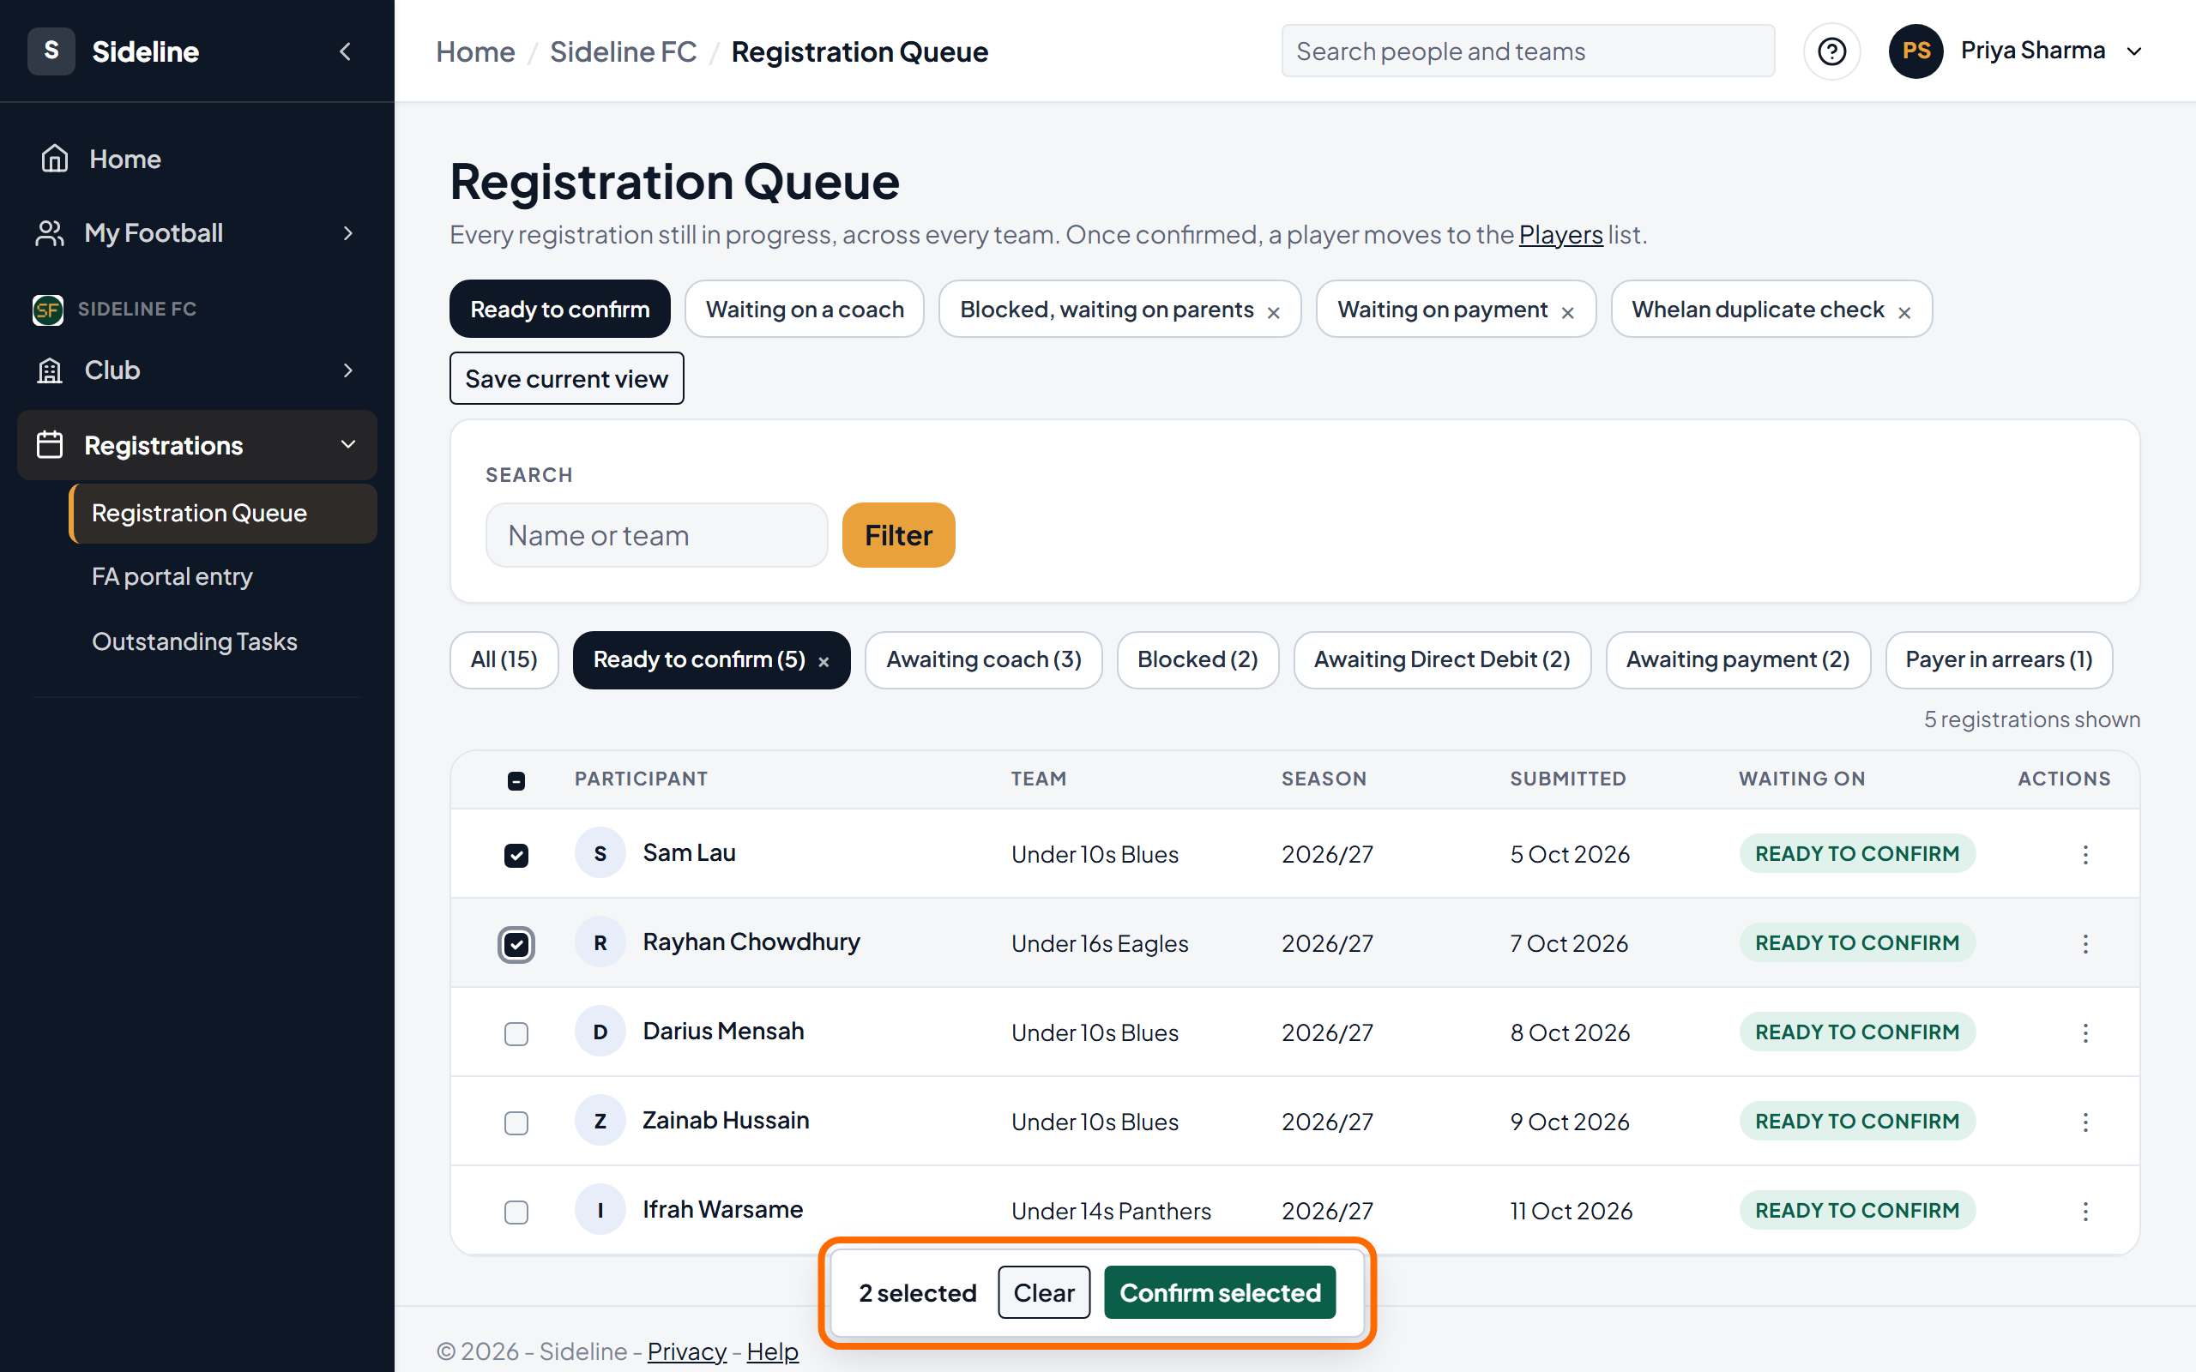This screenshot has width=2196, height=1372.
Task: Click the Search people and teams box
Action: coord(1527,51)
